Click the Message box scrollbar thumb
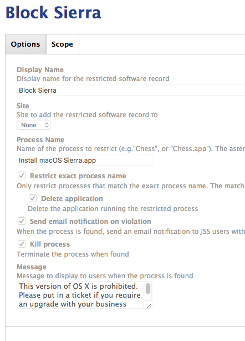This screenshot has width=245, height=341. click(148, 288)
